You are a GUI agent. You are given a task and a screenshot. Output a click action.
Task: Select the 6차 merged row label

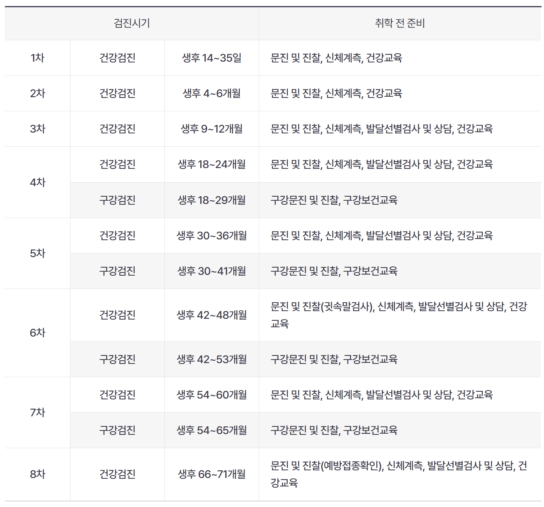tap(37, 332)
